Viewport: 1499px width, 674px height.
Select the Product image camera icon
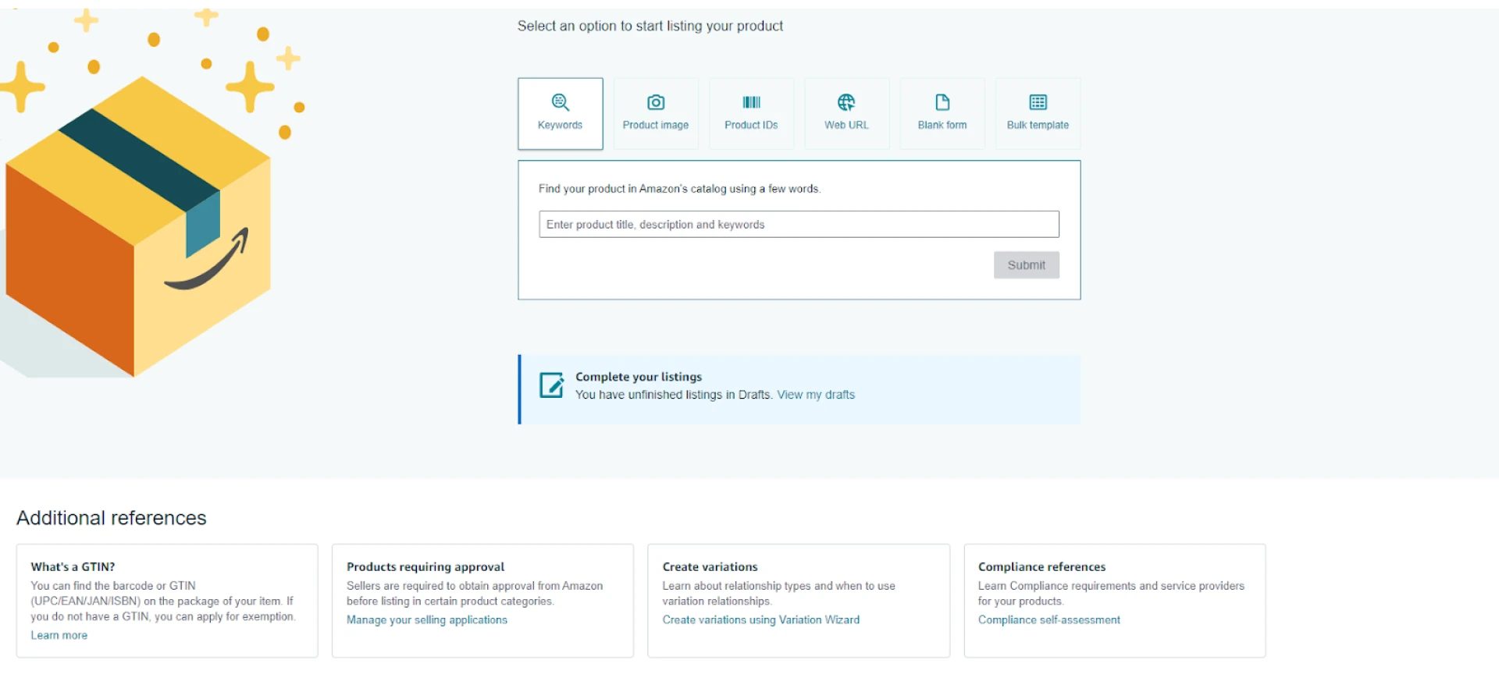(x=656, y=102)
